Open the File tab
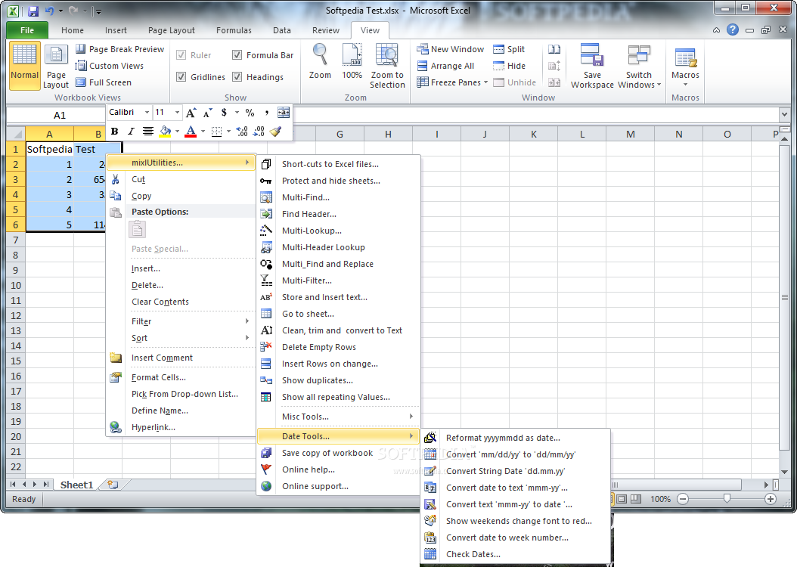797x567 pixels. click(27, 30)
